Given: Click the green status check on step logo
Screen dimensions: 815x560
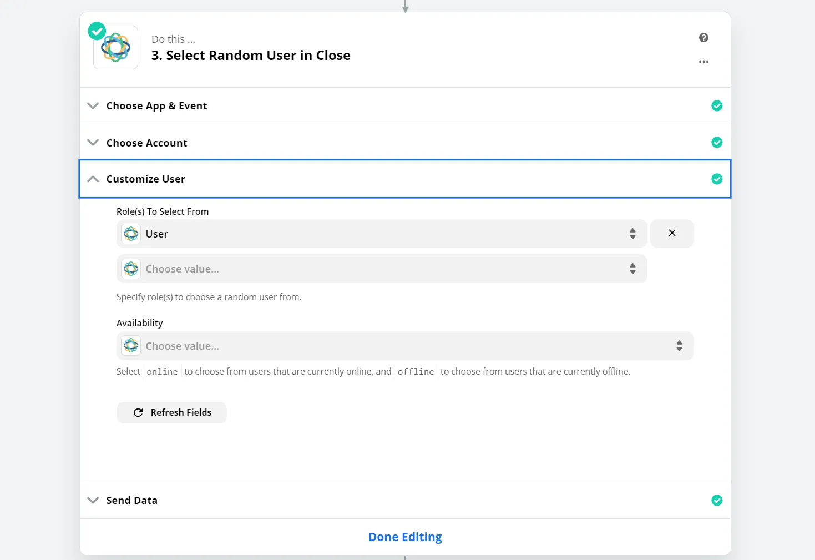Looking at the screenshot, I should (97, 31).
